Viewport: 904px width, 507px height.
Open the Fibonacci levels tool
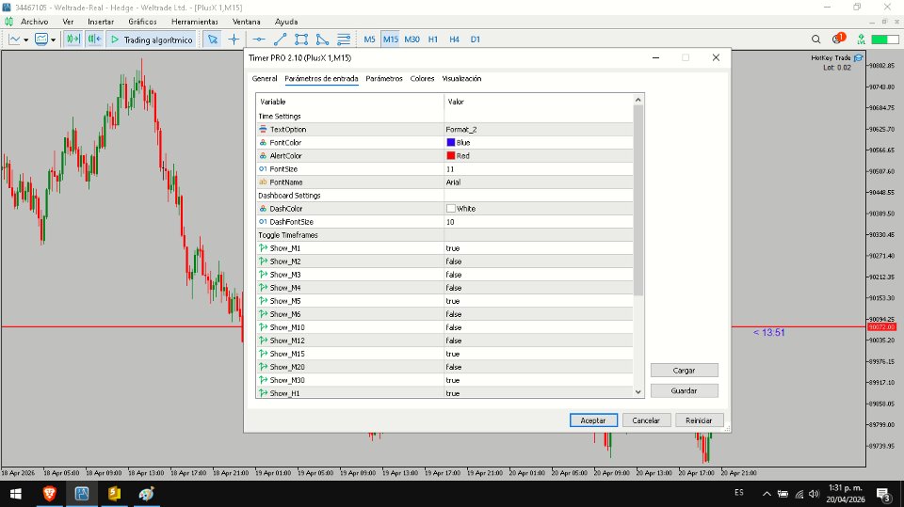click(x=344, y=40)
